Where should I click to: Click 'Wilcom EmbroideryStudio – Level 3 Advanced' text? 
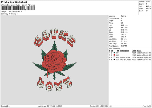18,5
